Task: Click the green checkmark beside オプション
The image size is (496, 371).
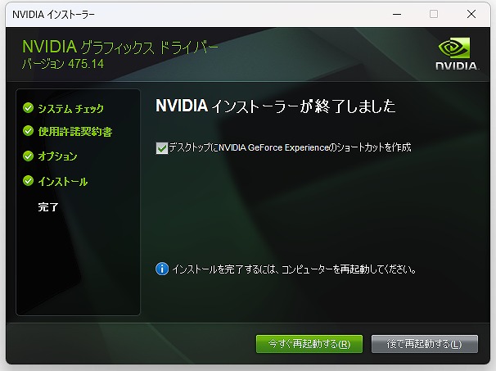Action: [x=29, y=156]
